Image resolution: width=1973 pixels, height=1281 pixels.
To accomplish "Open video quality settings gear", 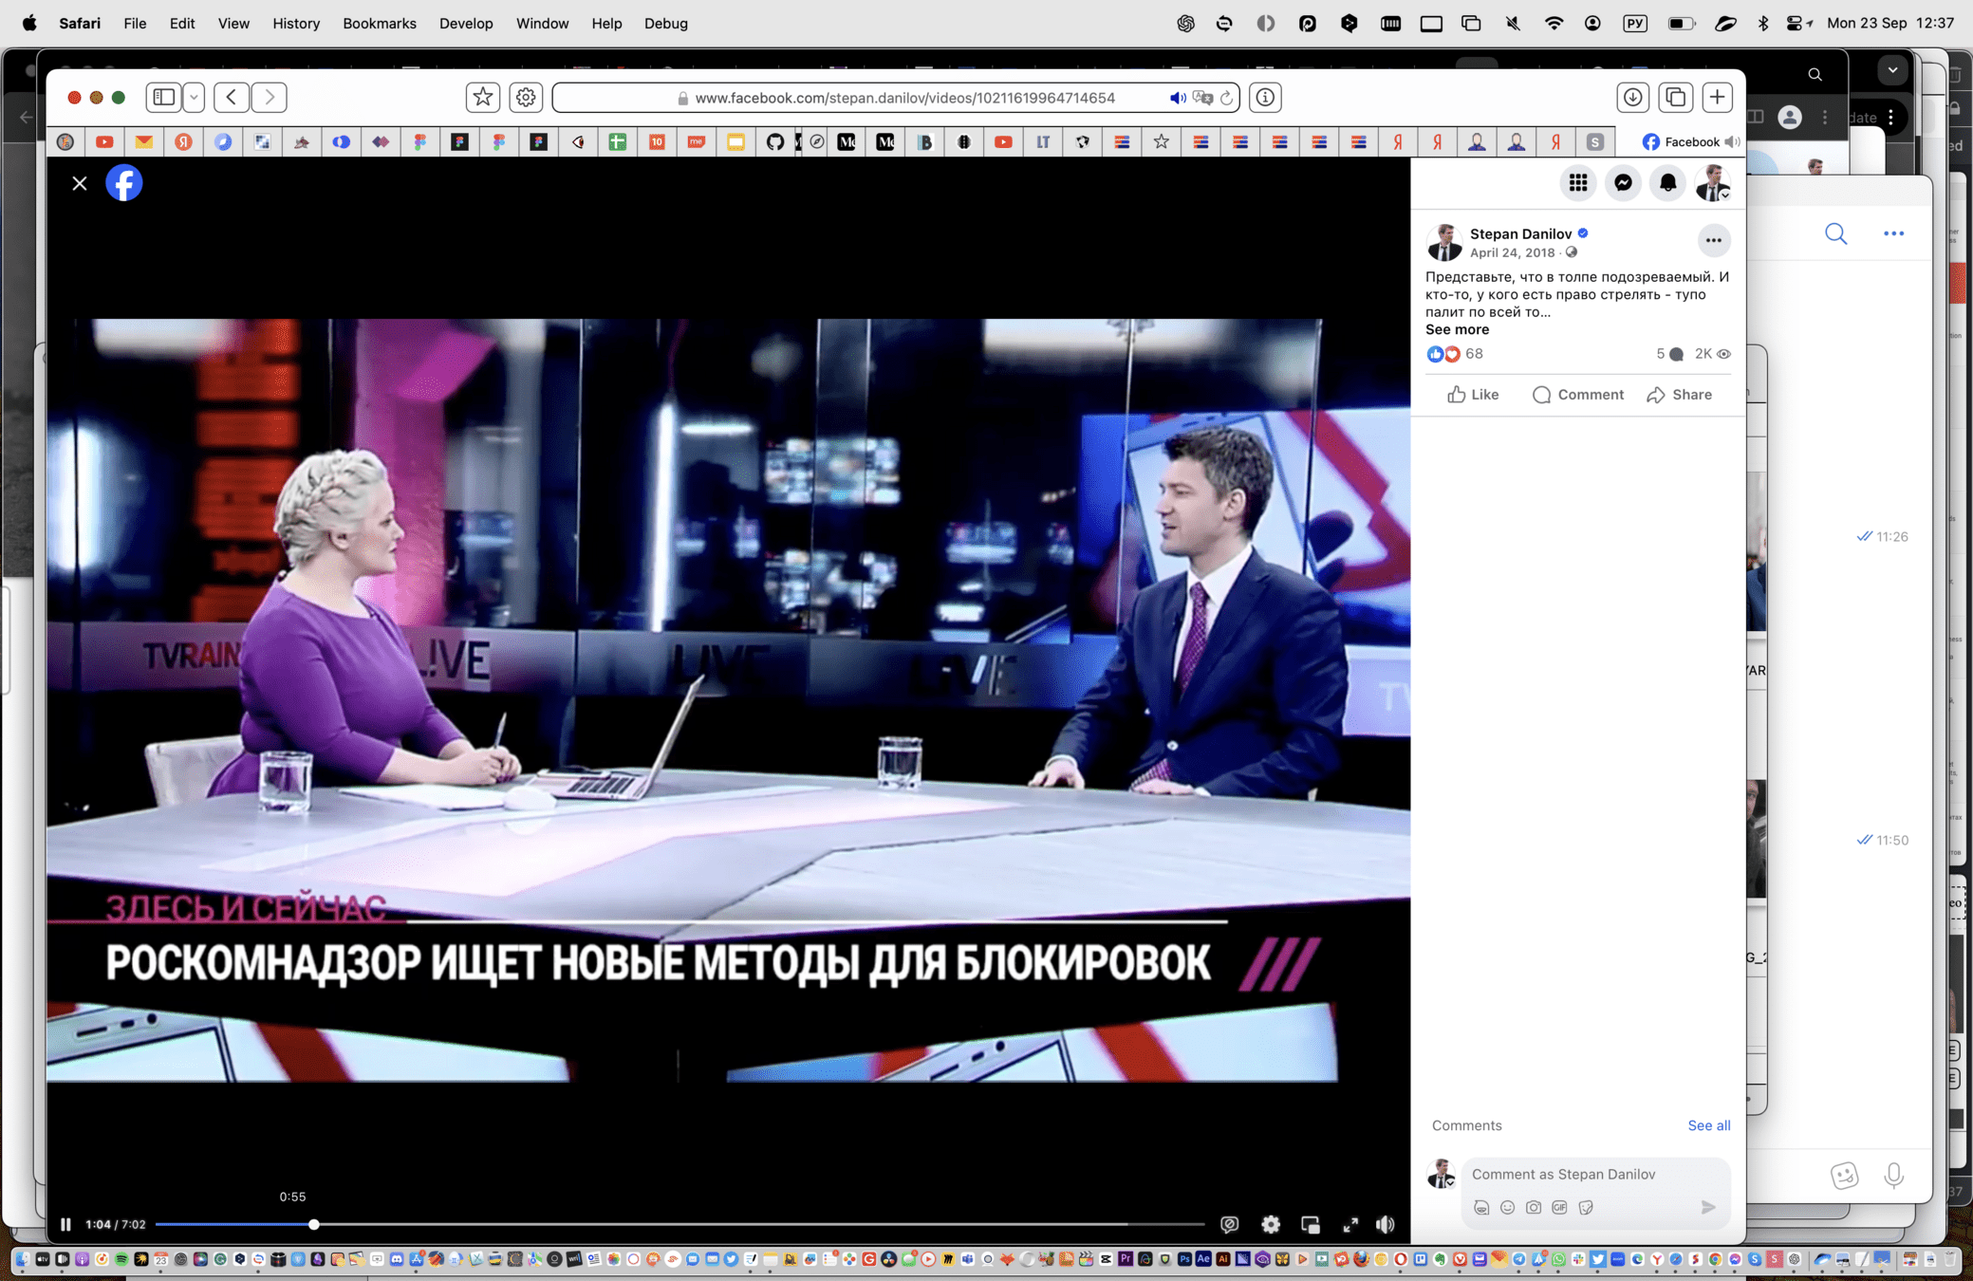I will 1271,1224.
